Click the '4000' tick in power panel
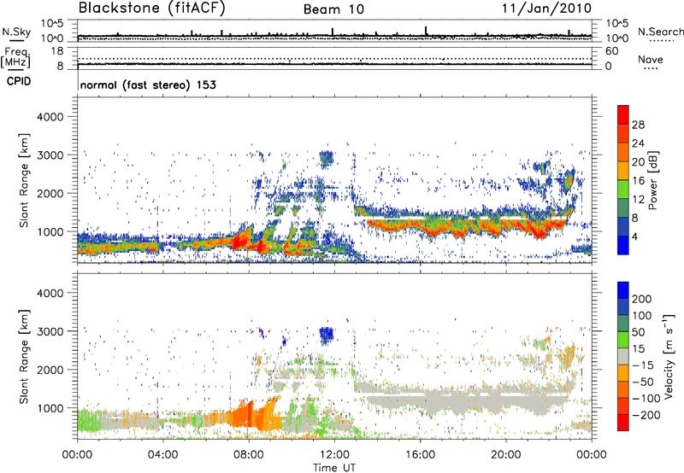This screenshot has width=684, height=473. [x=50, y=117]
